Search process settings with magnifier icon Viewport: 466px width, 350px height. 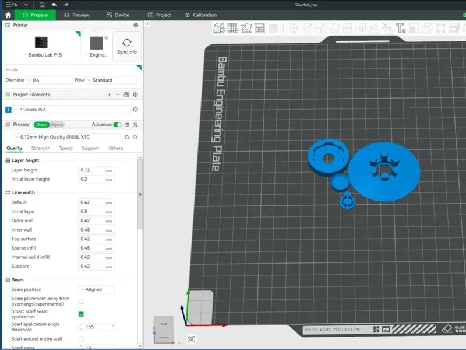pyautogui.click(x=136, y=137)
